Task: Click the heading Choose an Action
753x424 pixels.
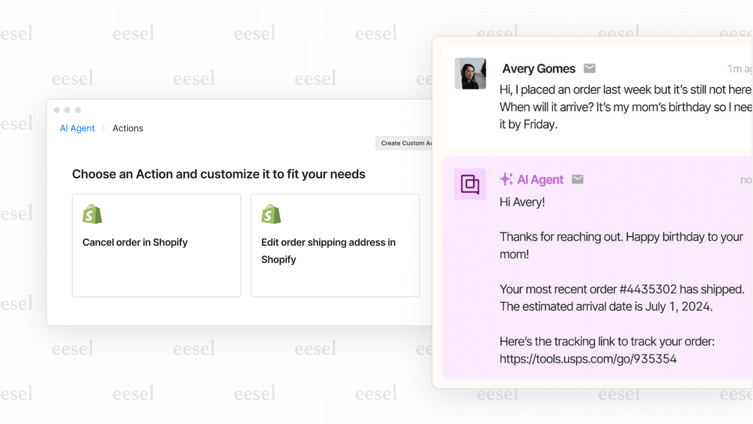Action: [219, 174]
